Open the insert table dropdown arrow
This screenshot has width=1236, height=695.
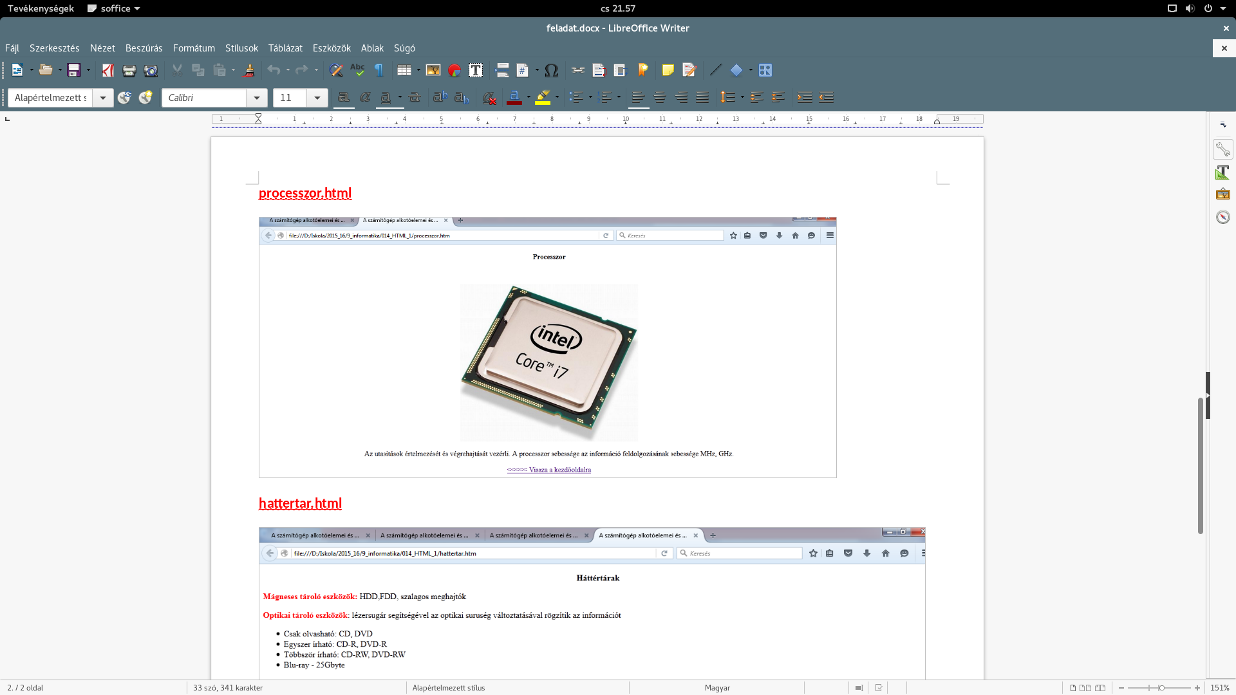pyautogui.click(x=418, y=70)
